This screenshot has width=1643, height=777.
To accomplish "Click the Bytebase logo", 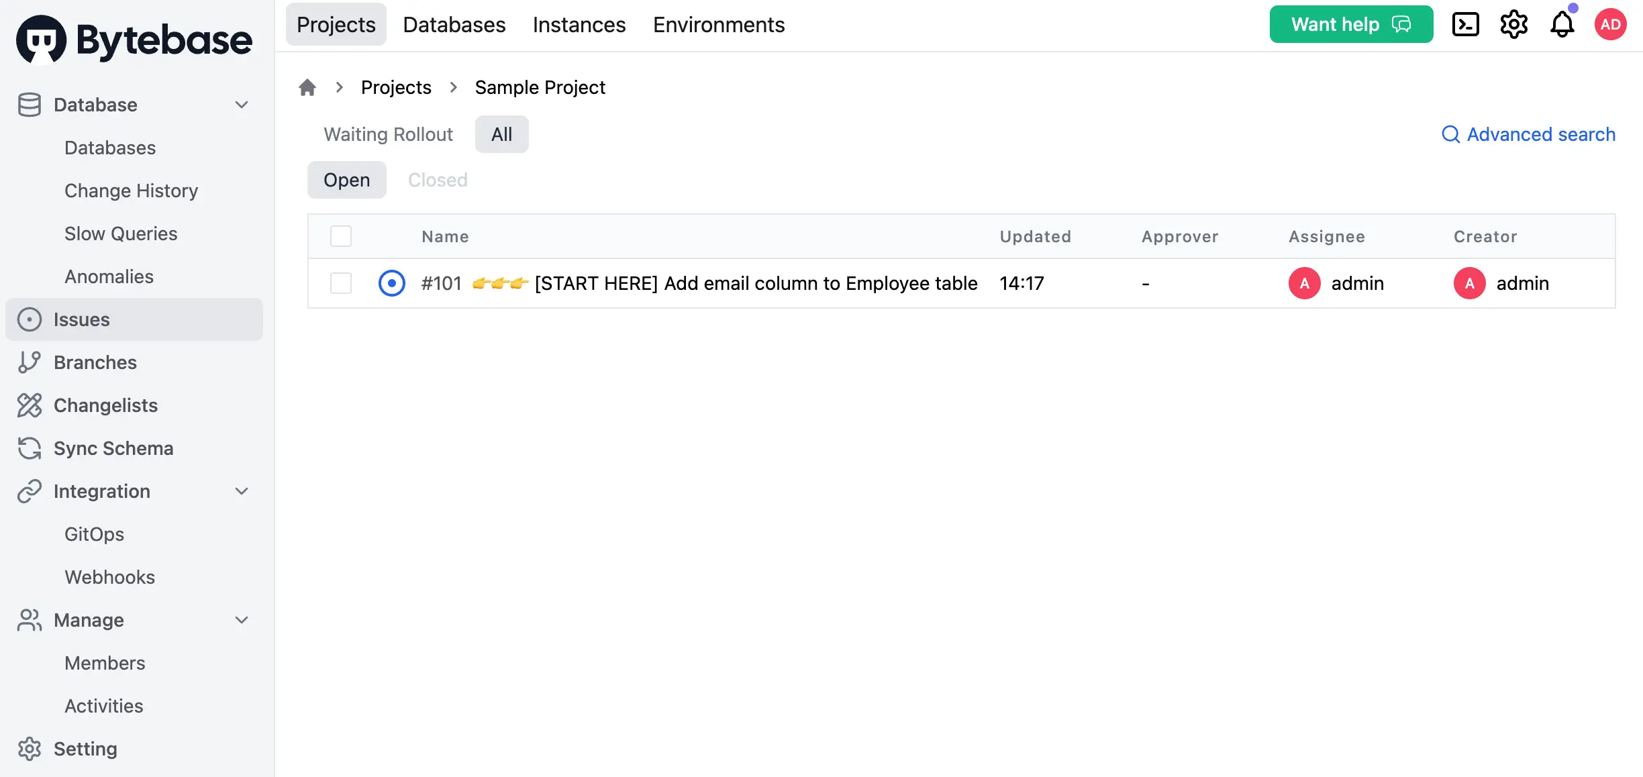I will 134,39.
